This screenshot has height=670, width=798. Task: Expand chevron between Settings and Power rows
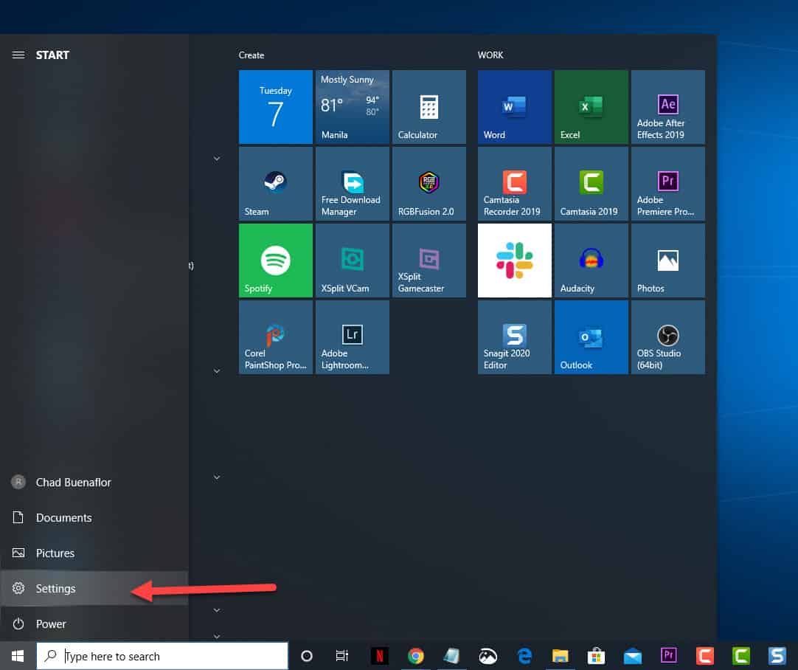point(217,610)
